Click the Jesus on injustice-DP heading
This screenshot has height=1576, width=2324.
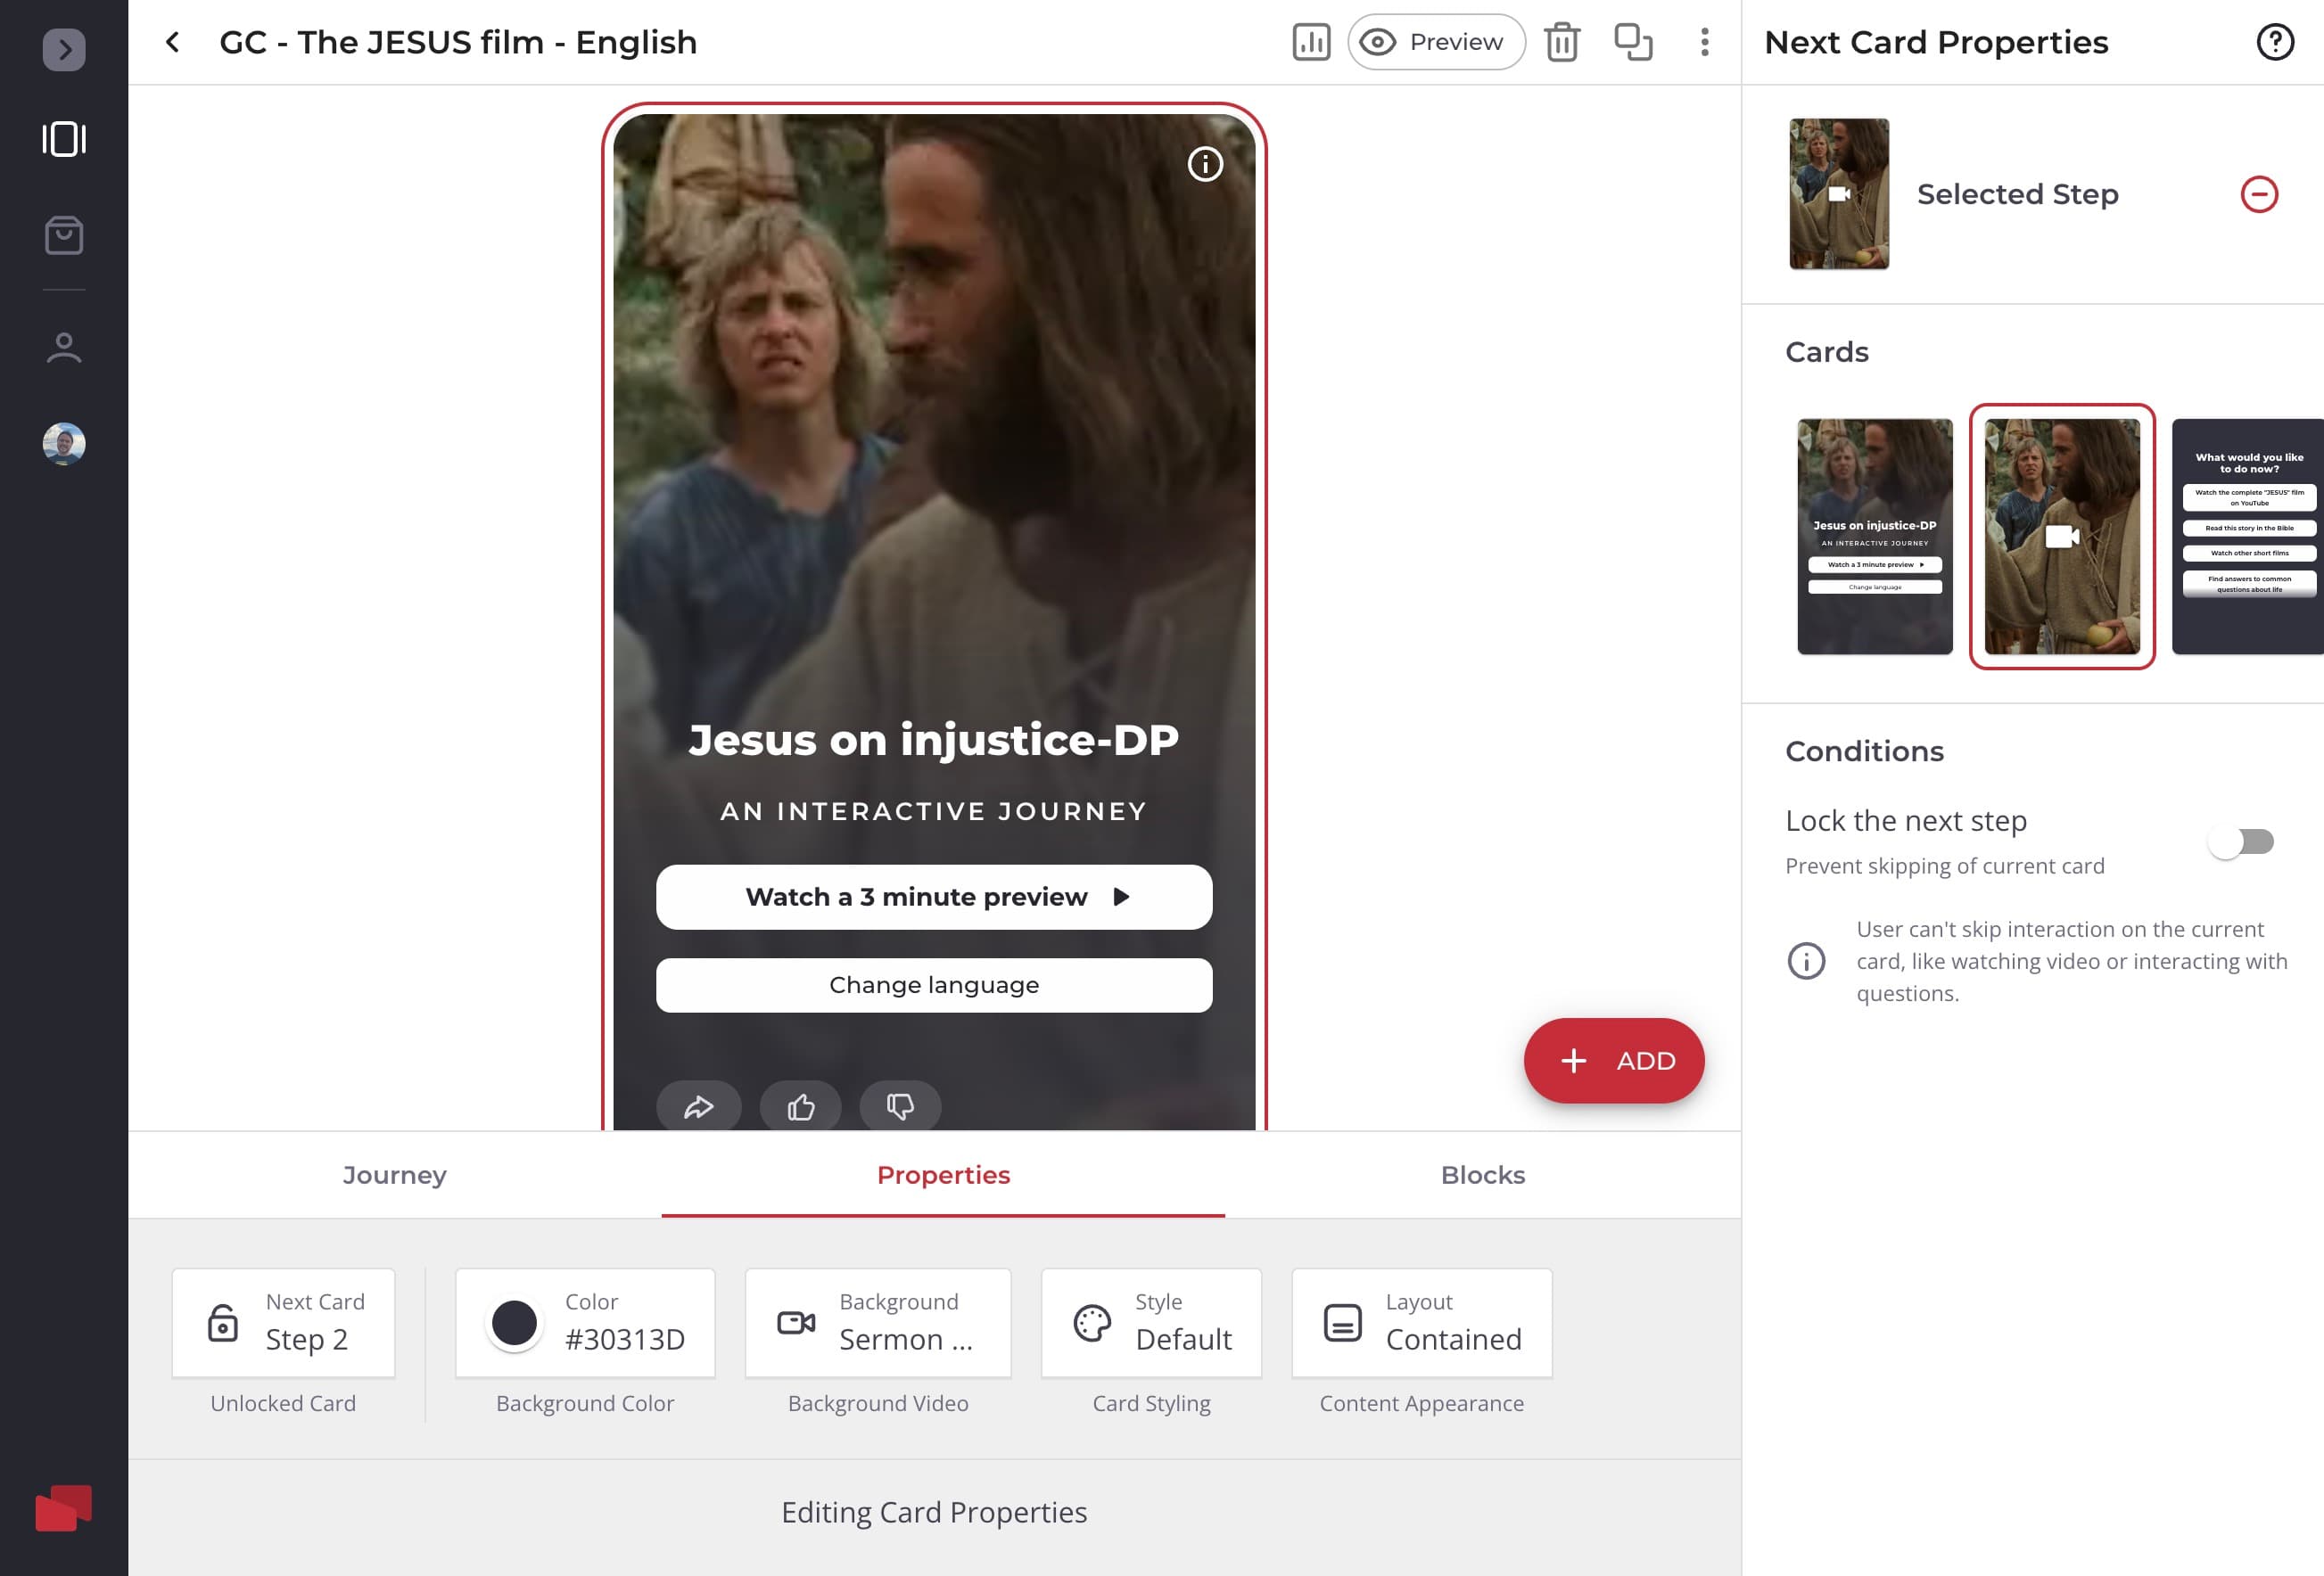tap(934, 741)
